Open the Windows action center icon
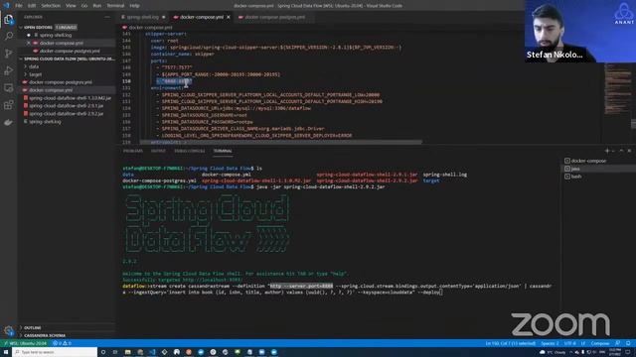The image size is (636, 357). (x=628, y=352)
